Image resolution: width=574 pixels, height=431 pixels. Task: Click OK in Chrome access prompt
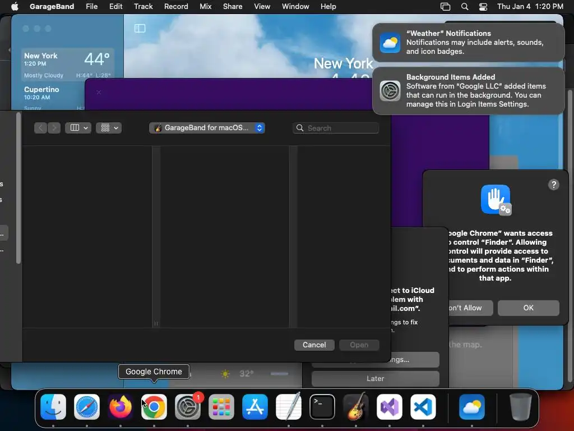coord(528,308)
